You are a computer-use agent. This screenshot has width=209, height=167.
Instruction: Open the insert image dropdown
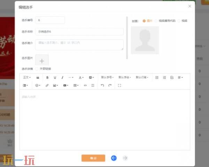(55, 85)
